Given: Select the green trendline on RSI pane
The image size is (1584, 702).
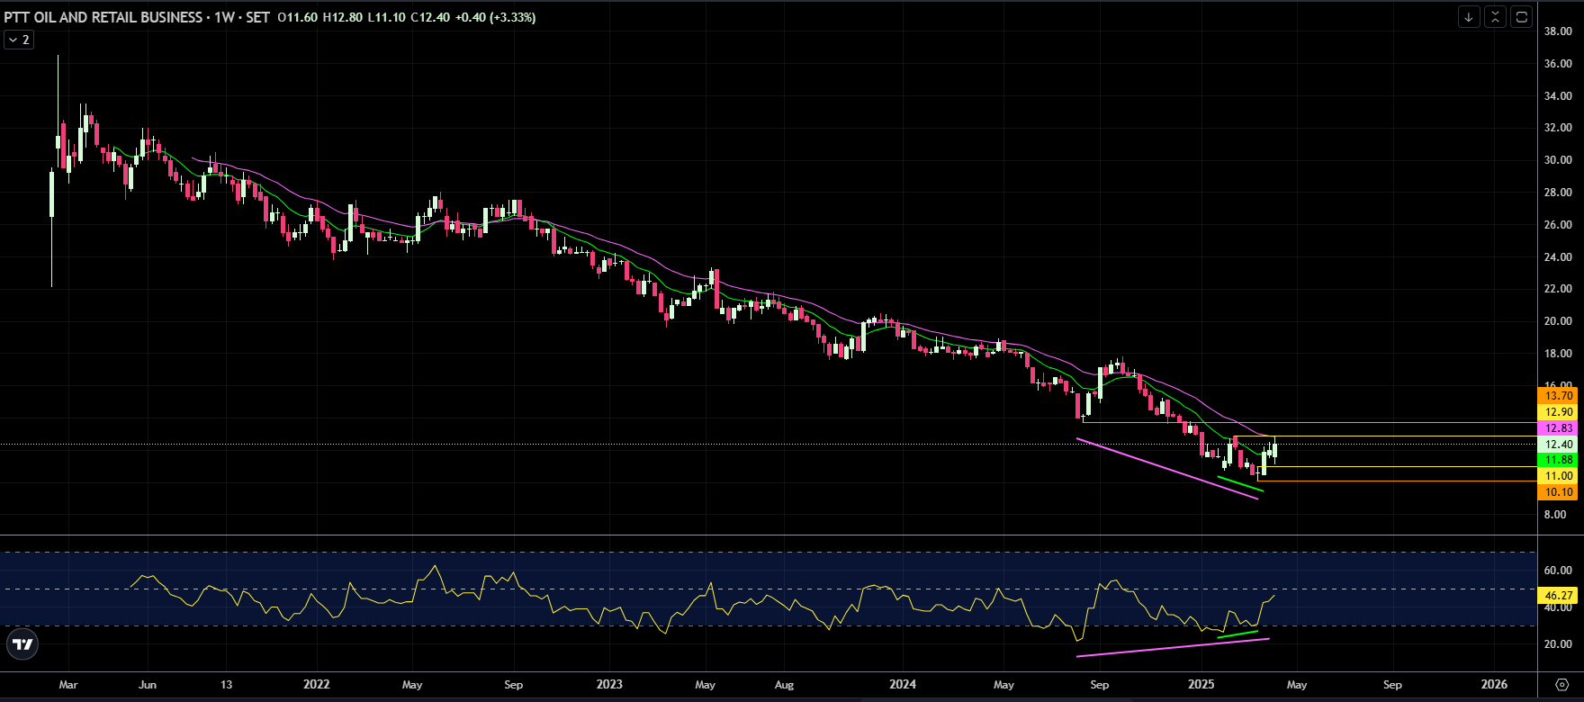Looking at the screenshot, I should [1237, 634].
